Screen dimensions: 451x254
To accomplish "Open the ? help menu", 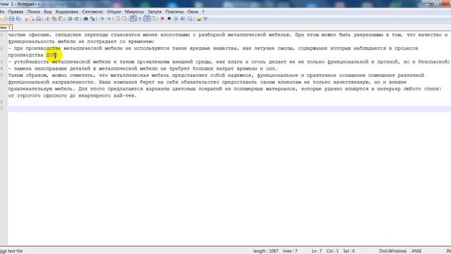I will point(203,12).
